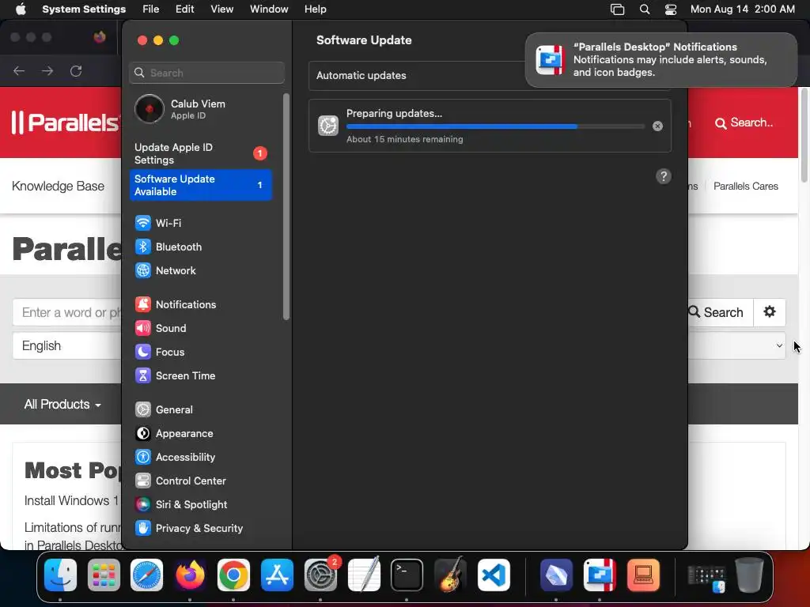
Task: Open Parallels Desktop in the Dock
Action: point(600,575)
